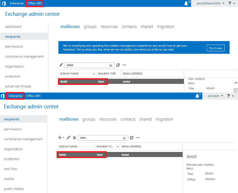Open pera2005pera2005 account dropdown
The height and width of the screenshot is (193, 238).
[x=210, y=3]
